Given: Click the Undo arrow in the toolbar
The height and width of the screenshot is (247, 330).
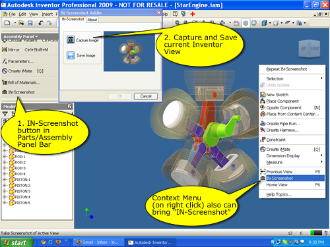Looking at the screenshot, I should 41,23.
